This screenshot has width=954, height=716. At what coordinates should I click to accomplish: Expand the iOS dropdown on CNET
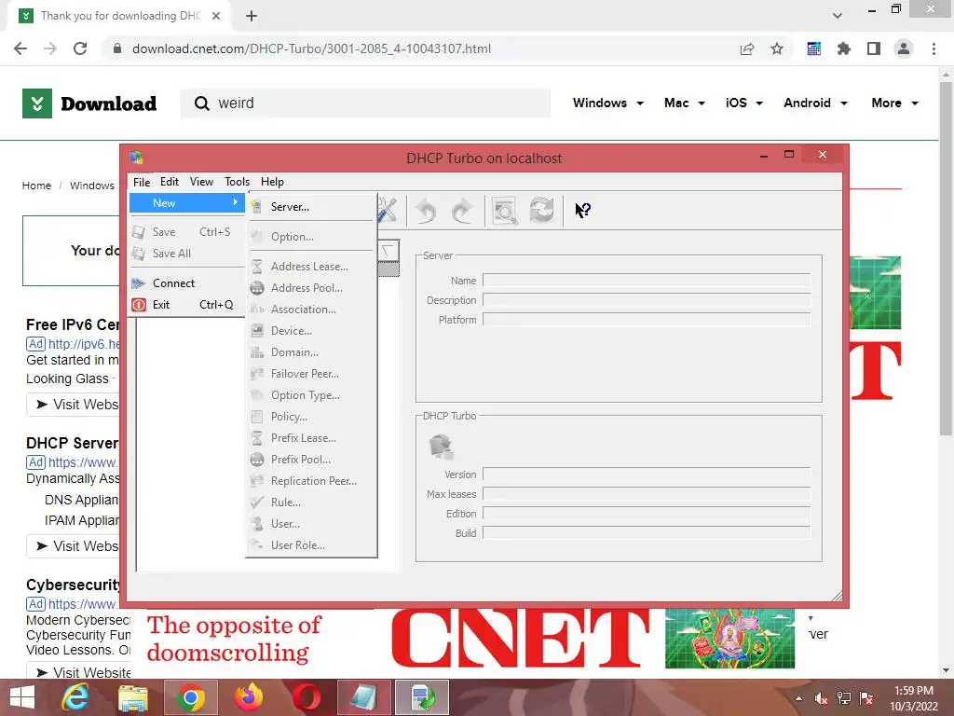pyautogui.click(x=744, y=103)
